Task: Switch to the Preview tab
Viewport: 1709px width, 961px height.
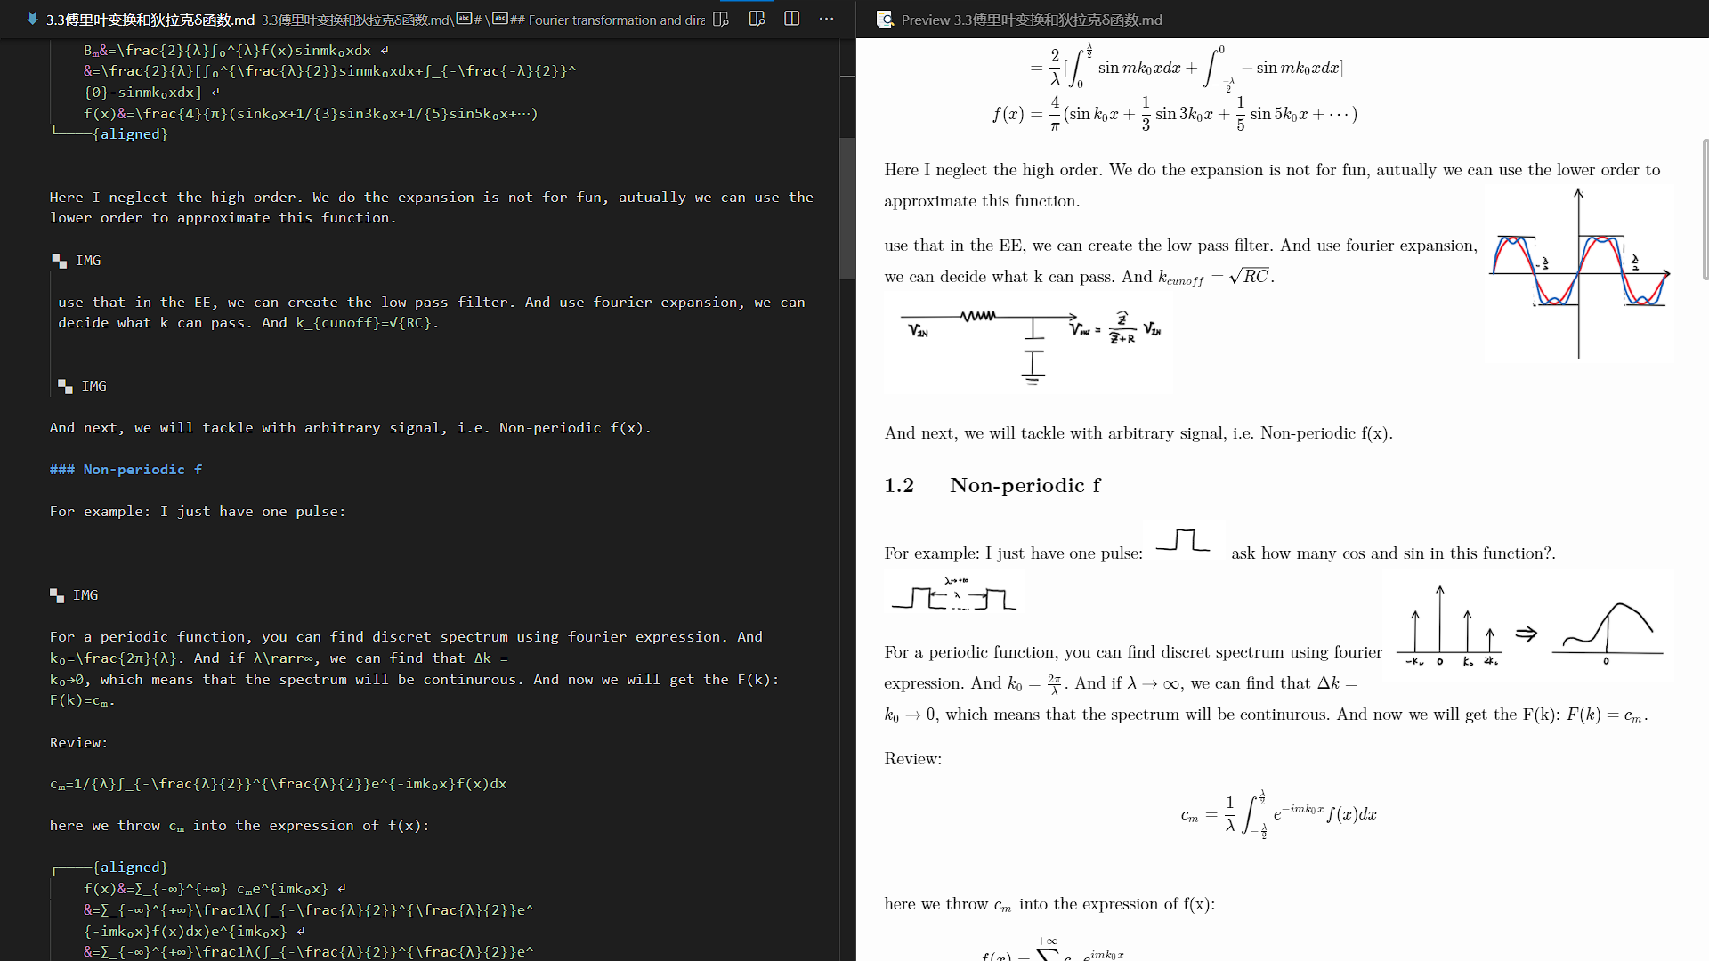Action: pyautogui.click(x=1031, y=20)
